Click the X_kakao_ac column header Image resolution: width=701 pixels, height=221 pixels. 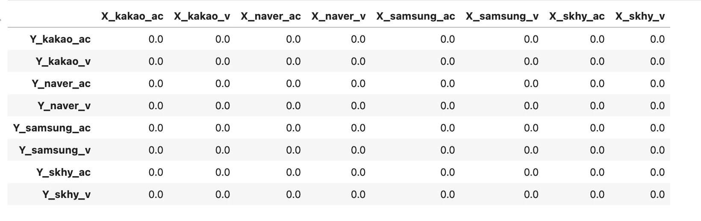tap(132, 17)
